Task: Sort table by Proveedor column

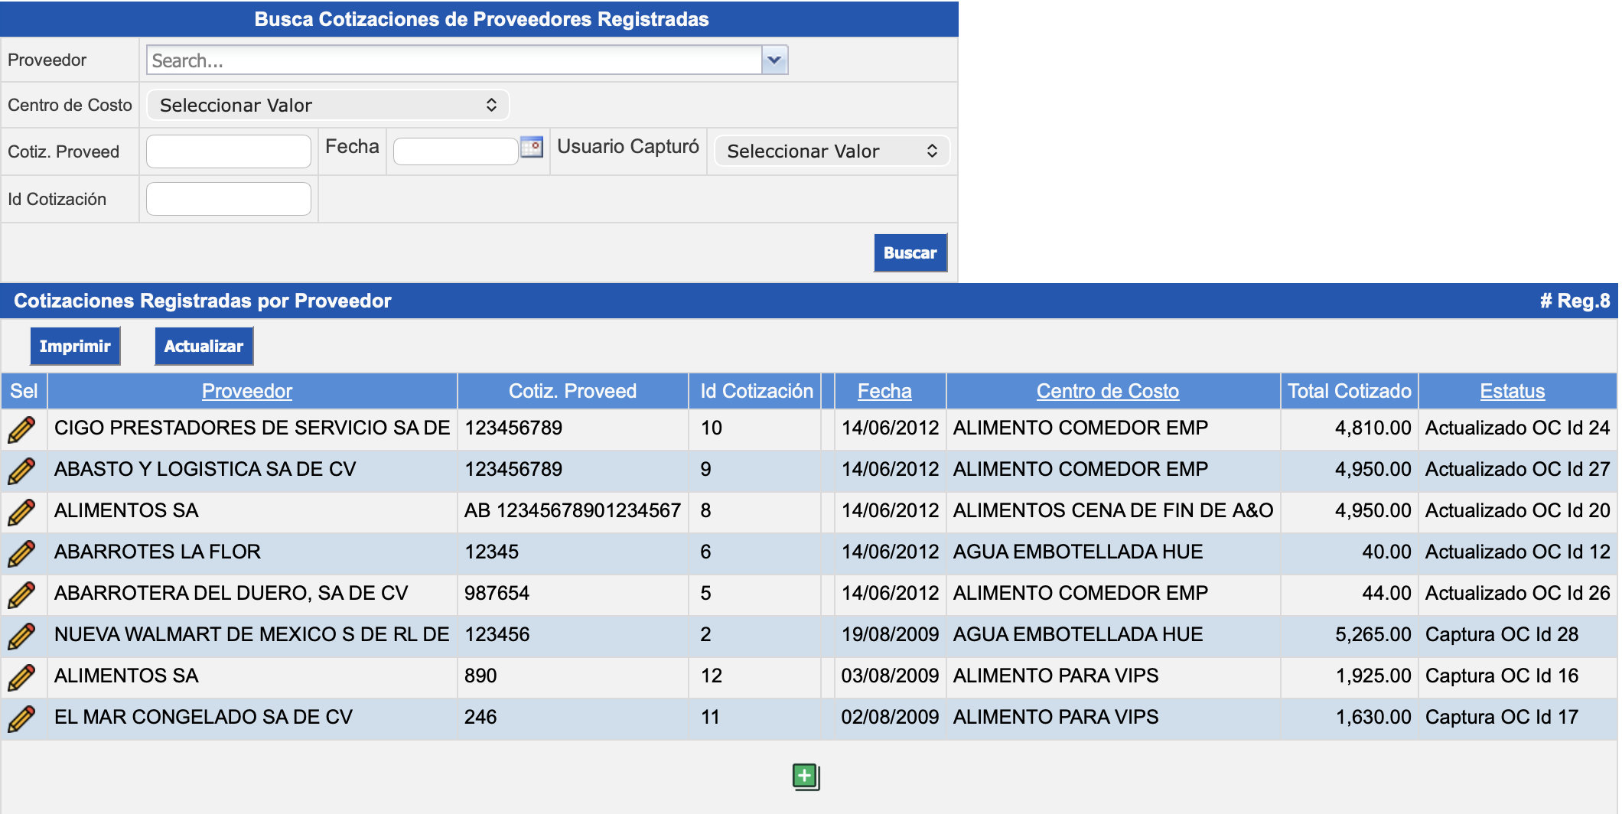Action: click(246, 391)
